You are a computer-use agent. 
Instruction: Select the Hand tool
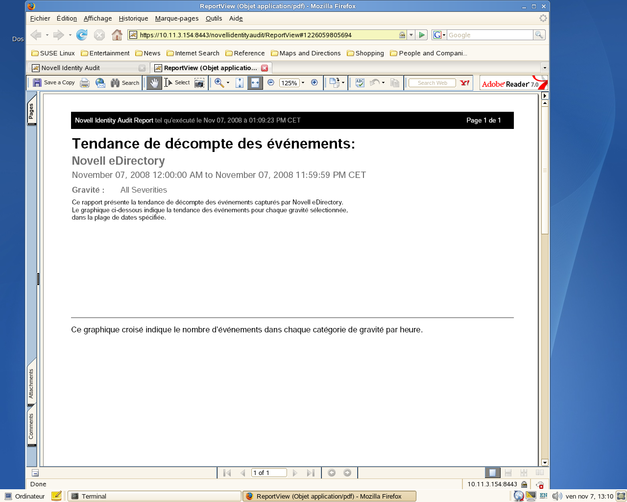pos(154,83)
